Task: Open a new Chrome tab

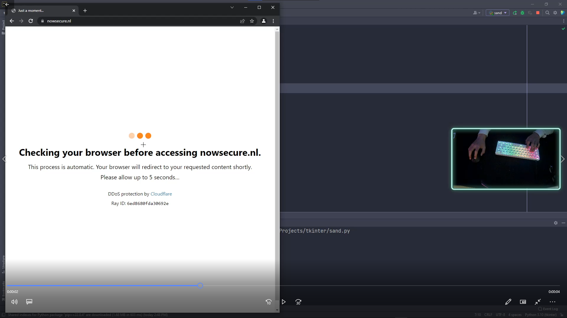Action: coord(85,11)
